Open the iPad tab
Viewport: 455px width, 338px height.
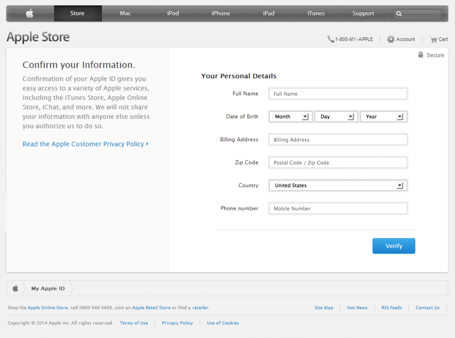[269, 13]
